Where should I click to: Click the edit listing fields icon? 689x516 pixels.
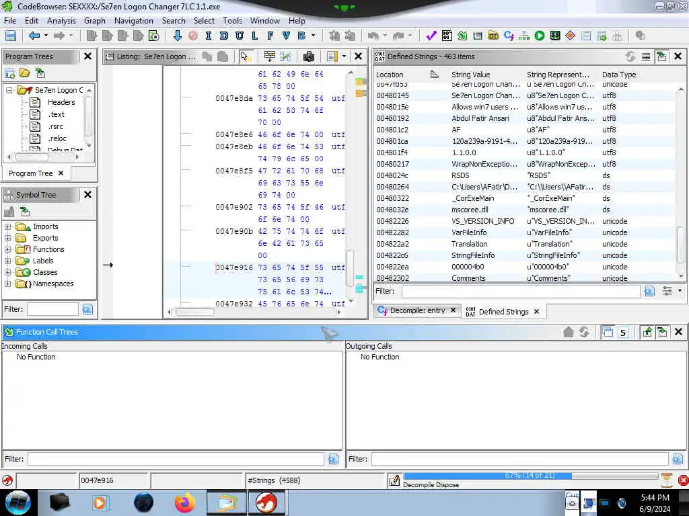tap(269, 56)
